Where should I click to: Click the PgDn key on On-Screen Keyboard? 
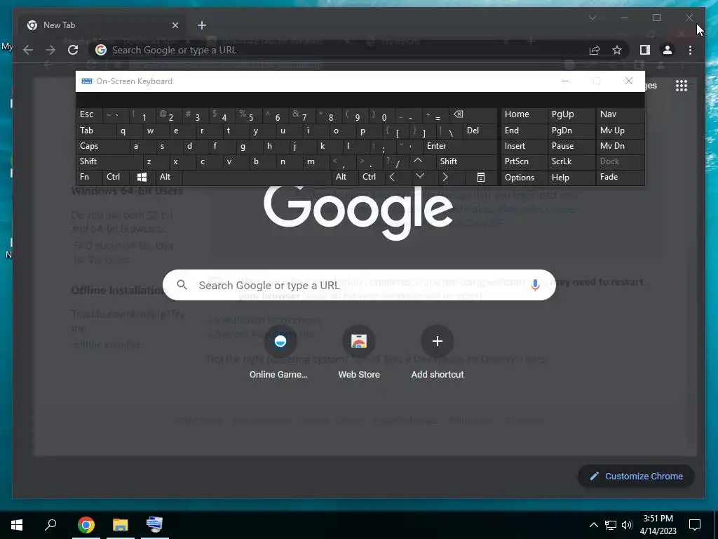pos(571,131)
